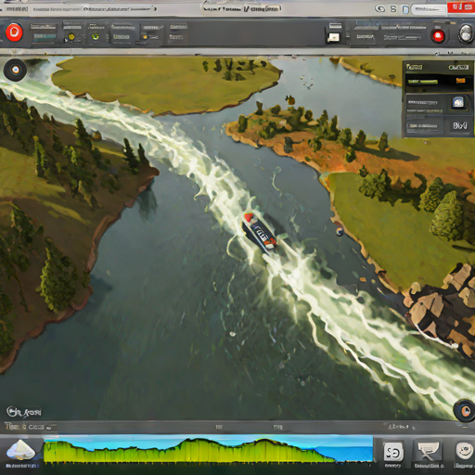Click the blue square icon in the overlay panel
Viewport: 475px width, 475px height.
click(458, 102)
